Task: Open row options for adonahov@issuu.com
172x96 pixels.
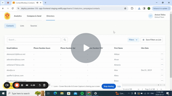Action: click(162, 59)
